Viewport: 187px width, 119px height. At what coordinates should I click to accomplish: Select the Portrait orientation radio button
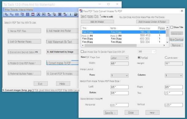139,58
